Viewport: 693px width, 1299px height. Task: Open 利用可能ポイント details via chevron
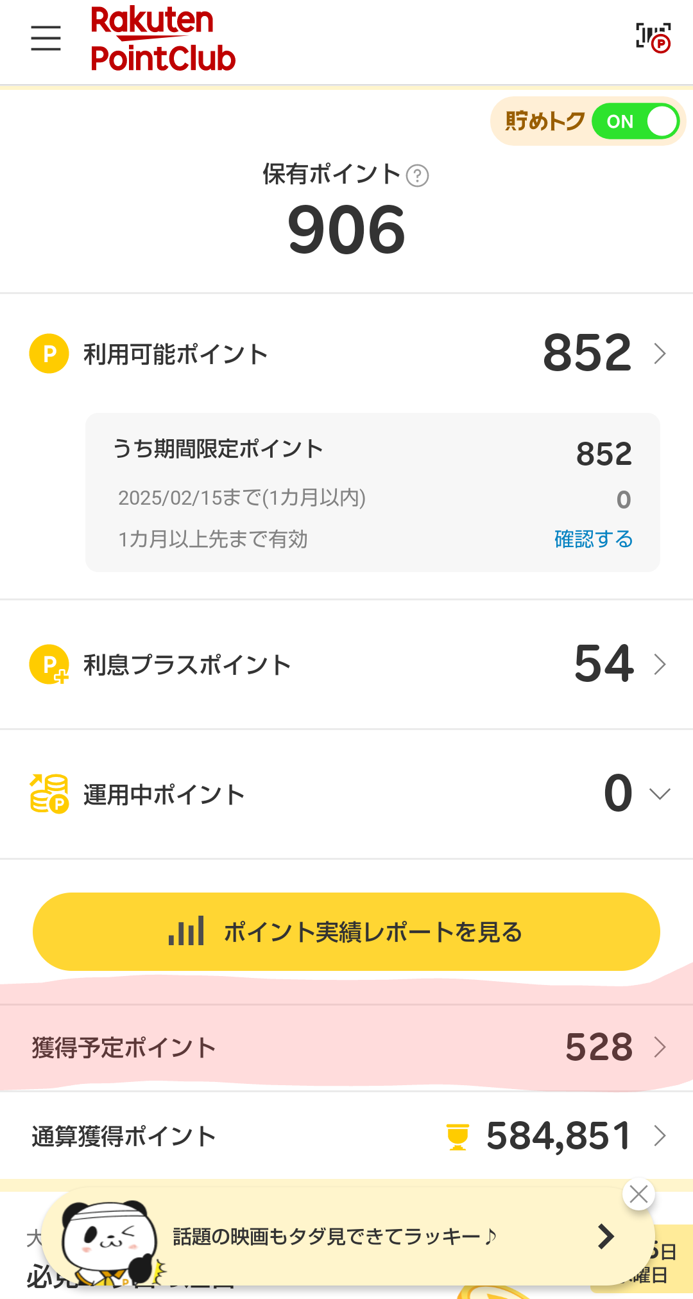pyautogui.click(x=660, y=354)
